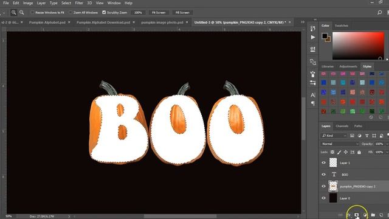Pick a color in the red color field
The width and height of the screenshot is (389, 219).
pyautogui.click(x=358, y=46)
